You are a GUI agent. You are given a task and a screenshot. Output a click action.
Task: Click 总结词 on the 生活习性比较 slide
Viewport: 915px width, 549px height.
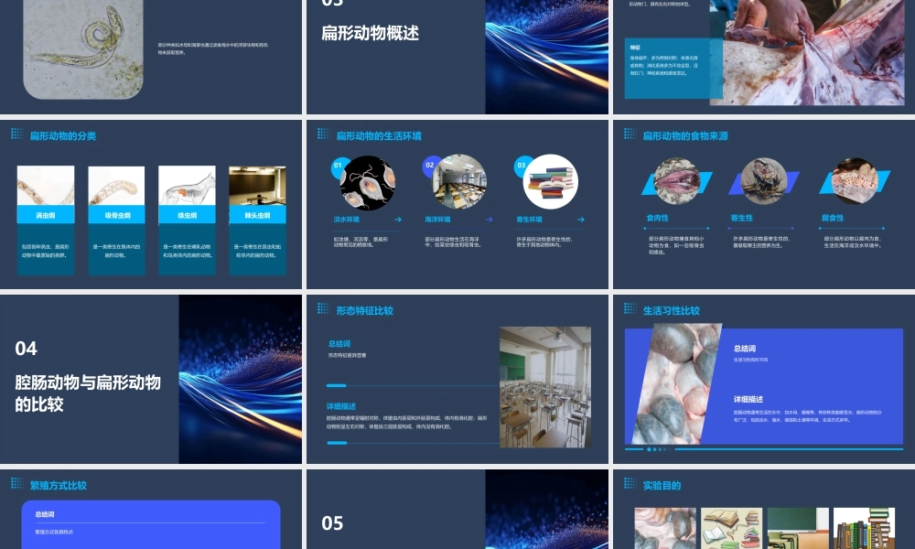point(745,349)
